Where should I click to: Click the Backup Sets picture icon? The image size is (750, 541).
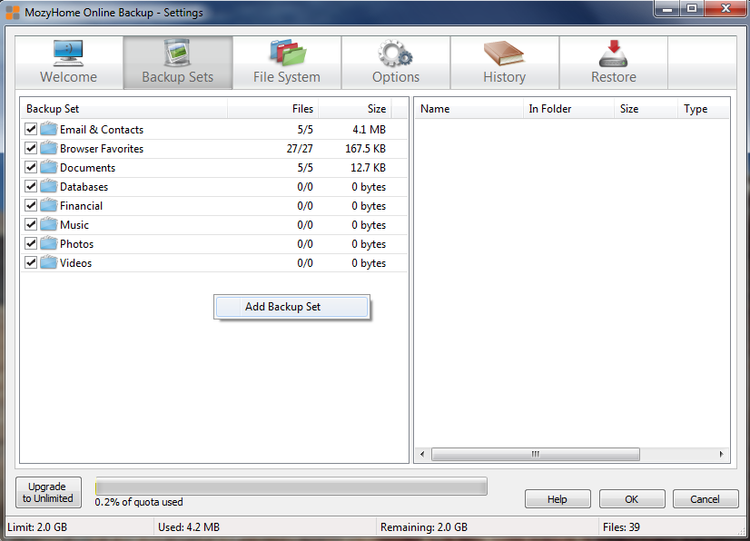[177, 53]
